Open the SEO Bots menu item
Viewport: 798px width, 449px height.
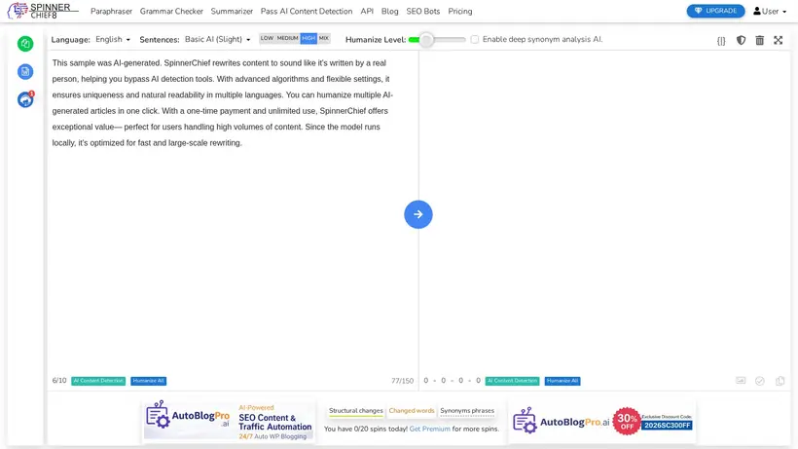click(423, 11)
